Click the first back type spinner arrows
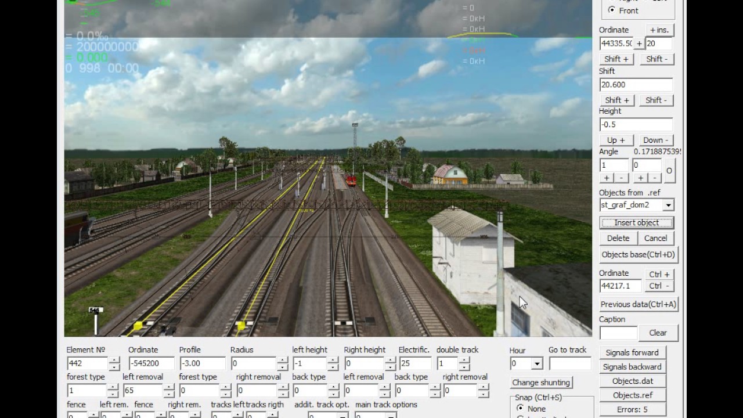Screen dimensions: 743x418 click(333, 391)
